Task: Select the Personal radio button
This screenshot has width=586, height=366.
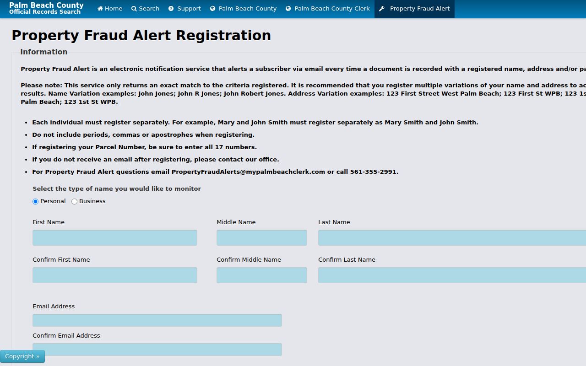Action: point(35,201)
